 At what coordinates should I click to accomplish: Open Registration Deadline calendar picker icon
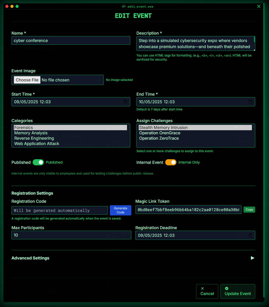[250, 235]
